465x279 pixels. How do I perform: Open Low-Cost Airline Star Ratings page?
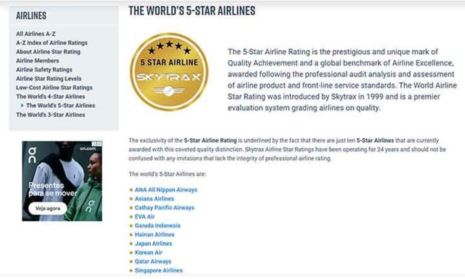pos(54,88)
